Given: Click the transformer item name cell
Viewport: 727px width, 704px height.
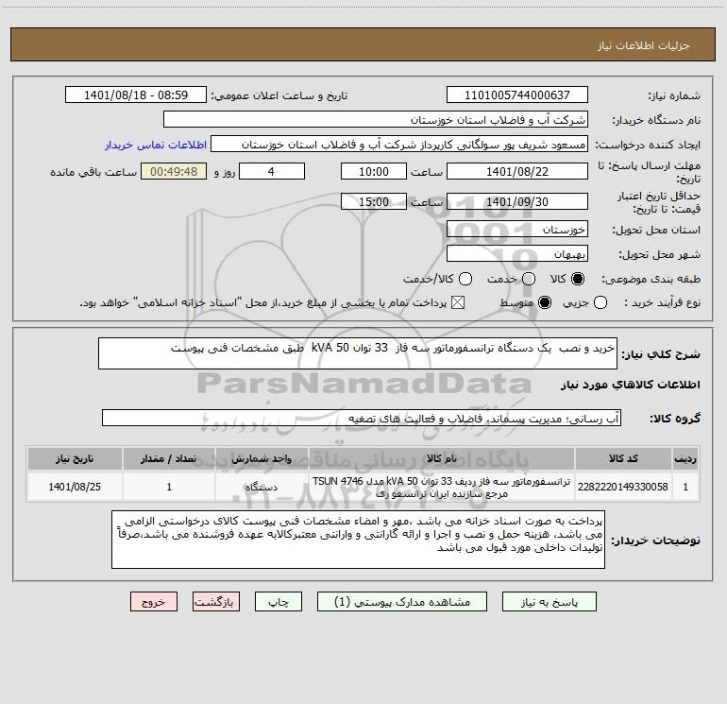Looking at the screenshot, I should point(442,487).
